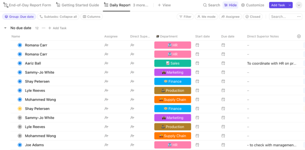Toggle the Assignee filter
Image resolution: width=305 pixels, height=150 pixels.
[230, 17]
